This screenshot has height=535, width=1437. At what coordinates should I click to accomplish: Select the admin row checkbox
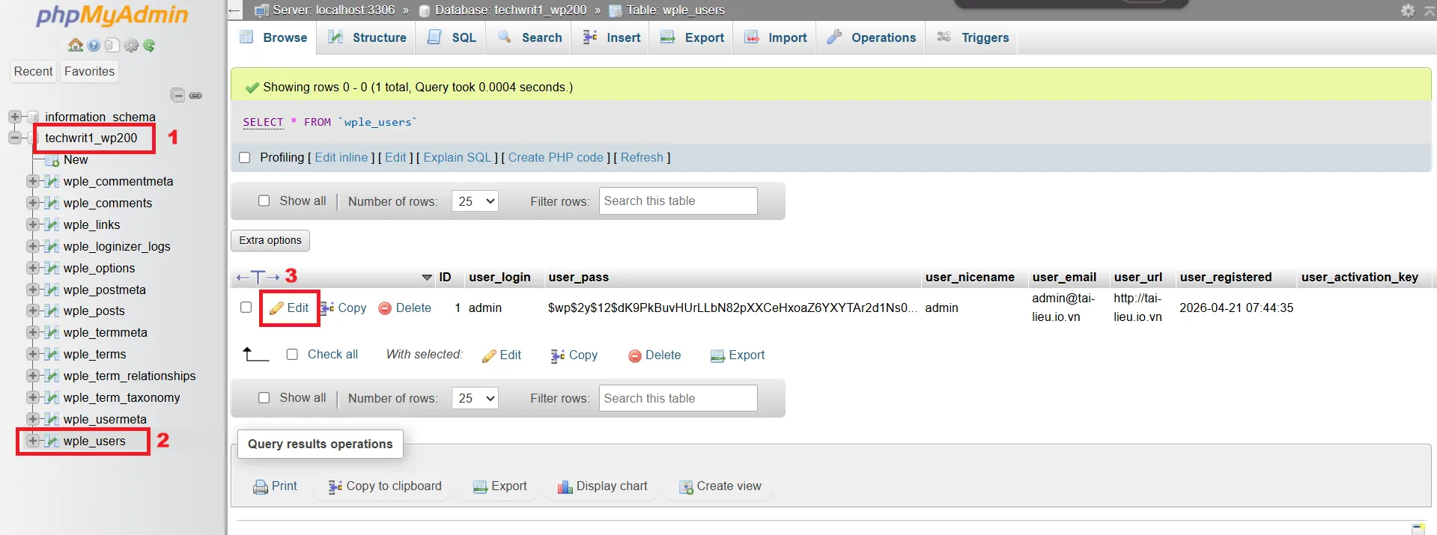(246, 308)
